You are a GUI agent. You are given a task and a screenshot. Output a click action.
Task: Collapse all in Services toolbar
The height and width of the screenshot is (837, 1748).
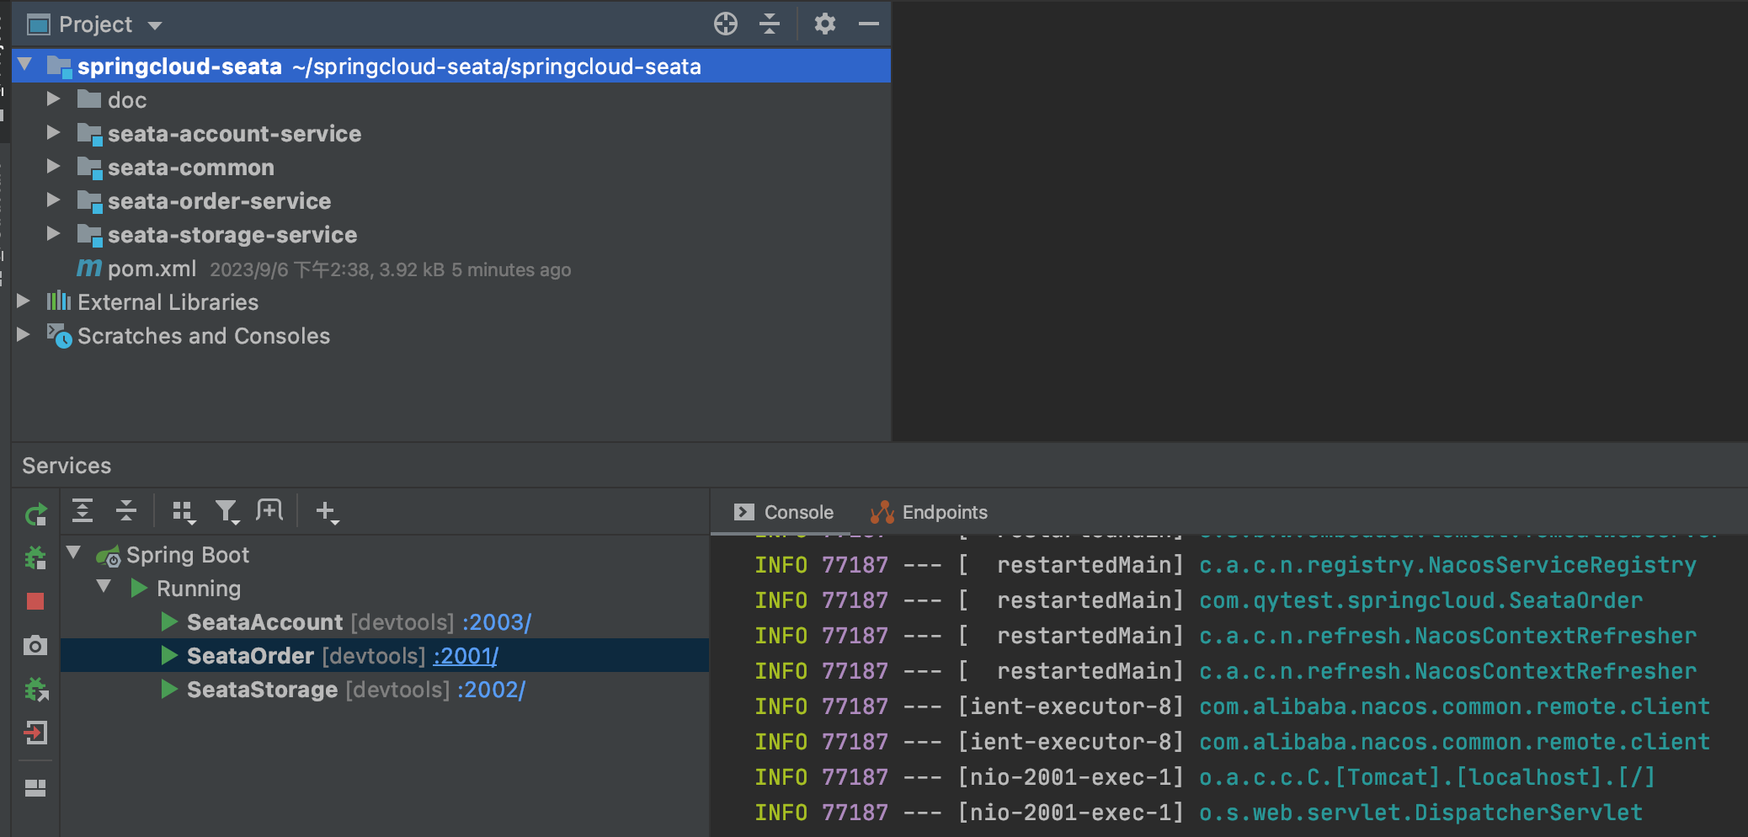126,510
